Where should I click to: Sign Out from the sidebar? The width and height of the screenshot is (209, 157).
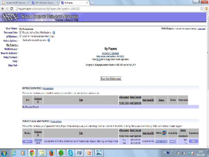tap(13, 65)
